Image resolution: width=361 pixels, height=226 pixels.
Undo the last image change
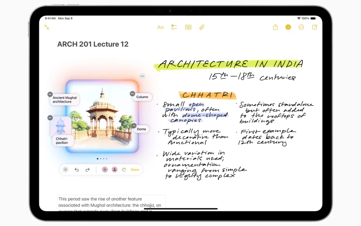[x=77, y=170]
